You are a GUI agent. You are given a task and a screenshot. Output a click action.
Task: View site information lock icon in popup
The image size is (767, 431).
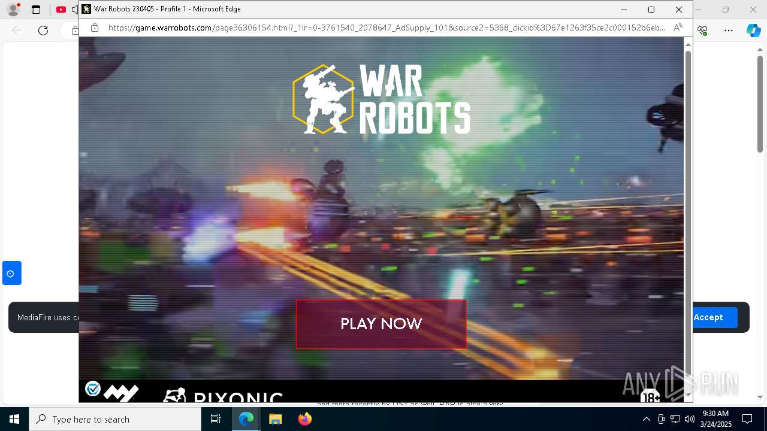pos(95,28)
